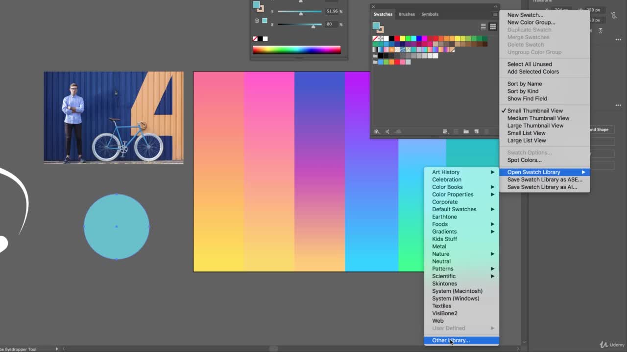The width and height of the screenshot is (627, 352).
Task: Click the color group folder icon on grayscale row
Action: coord(375,56)
